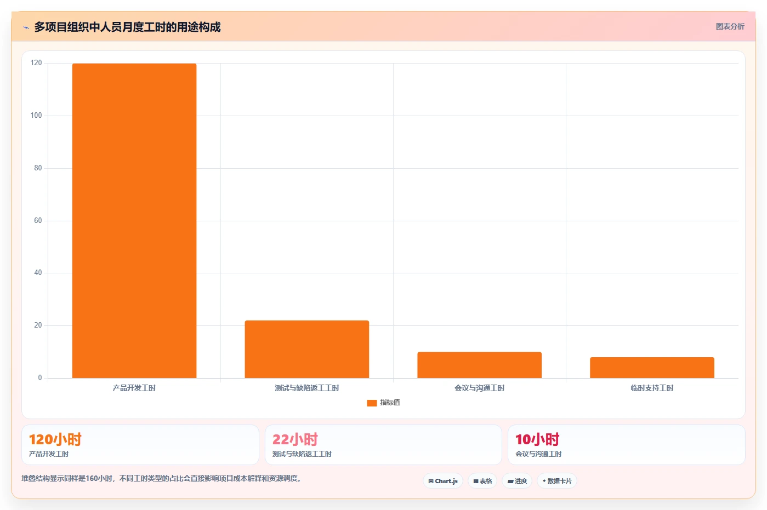Viewport: 767px width, 510px height.
Task: Select the 22小时 data card
Action: pos(383,445)
